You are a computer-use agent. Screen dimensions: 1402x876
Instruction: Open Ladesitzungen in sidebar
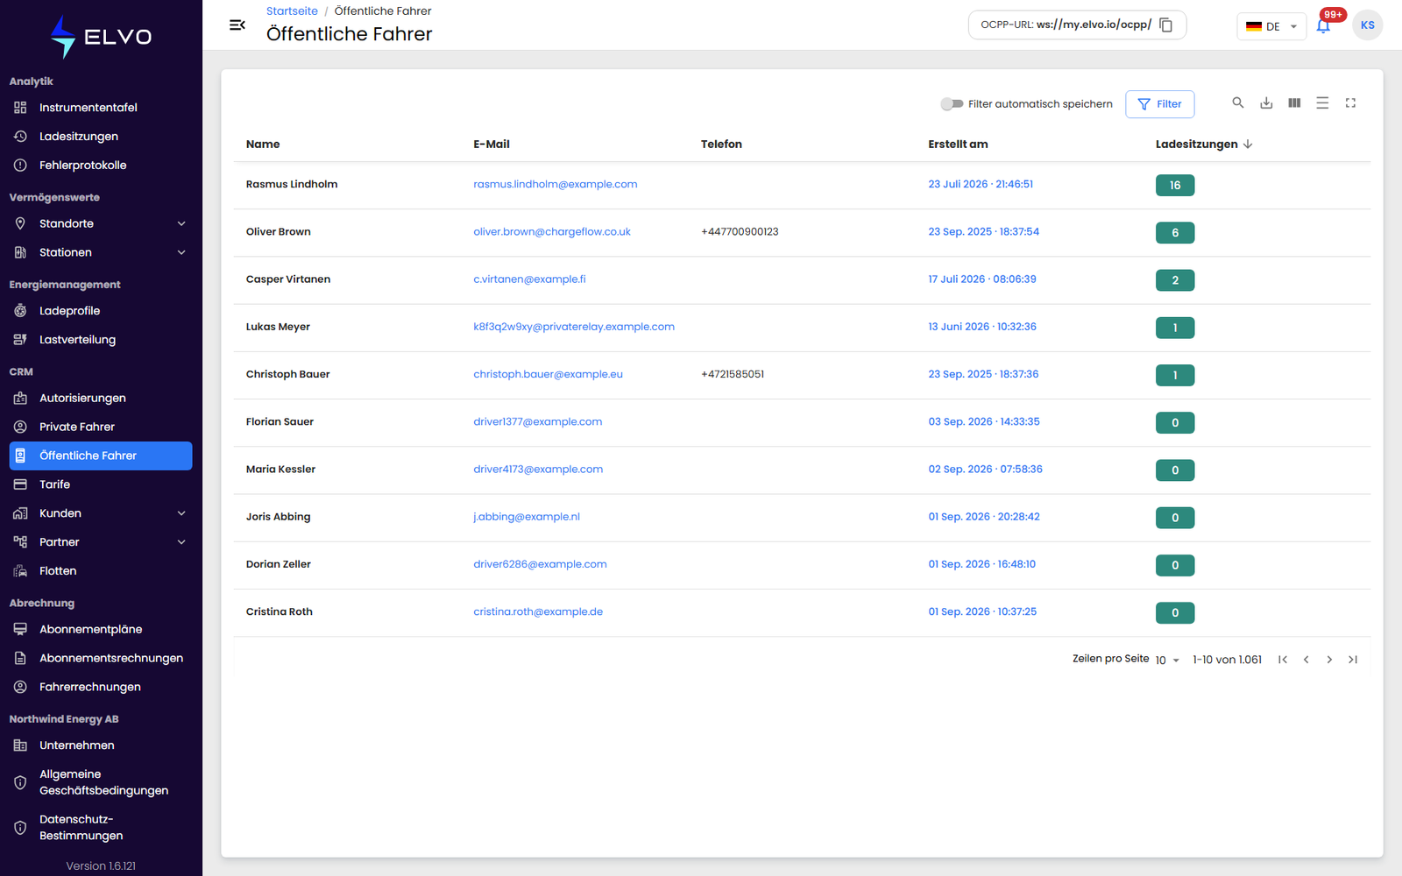(101, 137)
